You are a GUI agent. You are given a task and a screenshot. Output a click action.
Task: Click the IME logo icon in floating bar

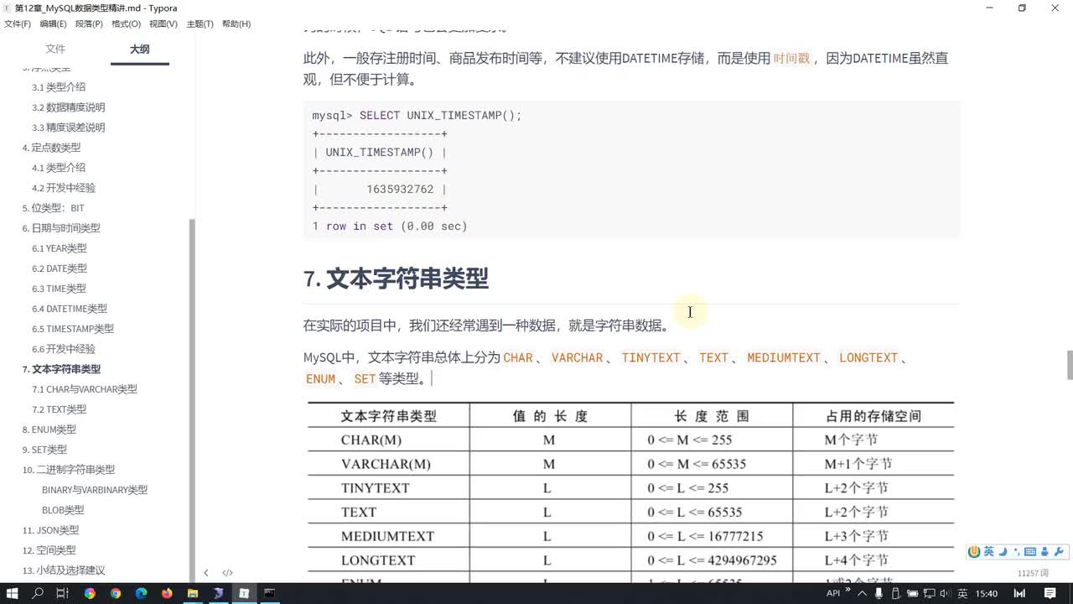[x=974, y=552]
